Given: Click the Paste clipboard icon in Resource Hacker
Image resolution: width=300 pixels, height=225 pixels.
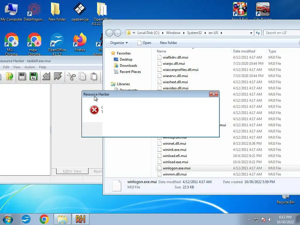Looking at the screenshot, I should click(94, 76).
